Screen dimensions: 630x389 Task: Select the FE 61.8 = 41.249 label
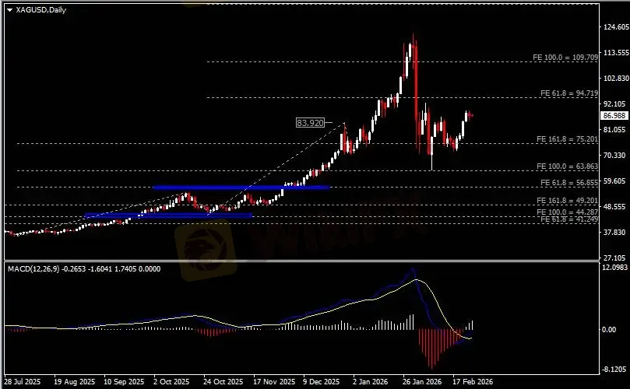click(x=569, y=219)
